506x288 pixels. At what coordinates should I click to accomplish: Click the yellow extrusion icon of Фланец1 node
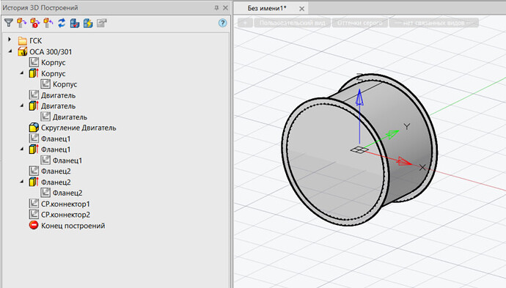pyautogui.click(x=34, y=149)
